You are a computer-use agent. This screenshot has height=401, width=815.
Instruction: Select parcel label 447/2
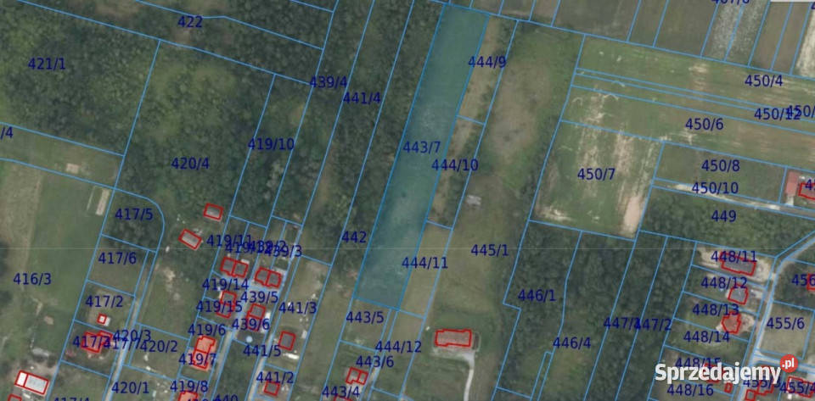pos(655,324)
